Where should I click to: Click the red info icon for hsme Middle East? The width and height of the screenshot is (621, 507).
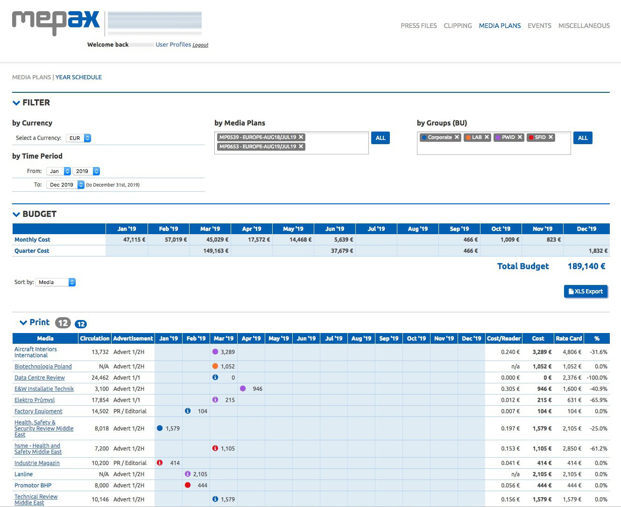(215, 448)
